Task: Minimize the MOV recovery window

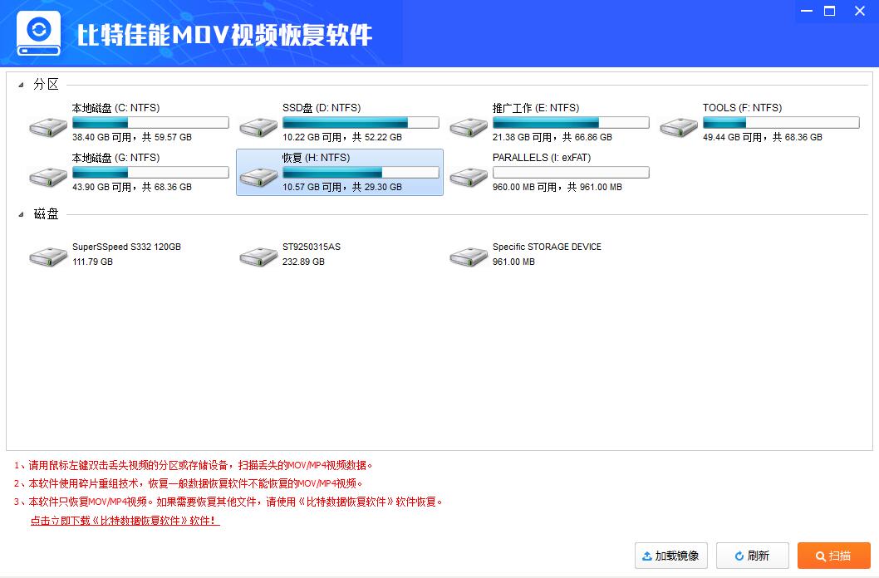Action: pos(807,11)
